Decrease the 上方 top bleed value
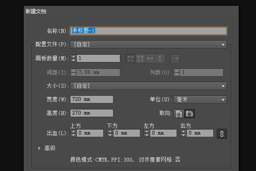Viewport: 256px width, 171px height. pyautogui.click(x=73, y=135)
